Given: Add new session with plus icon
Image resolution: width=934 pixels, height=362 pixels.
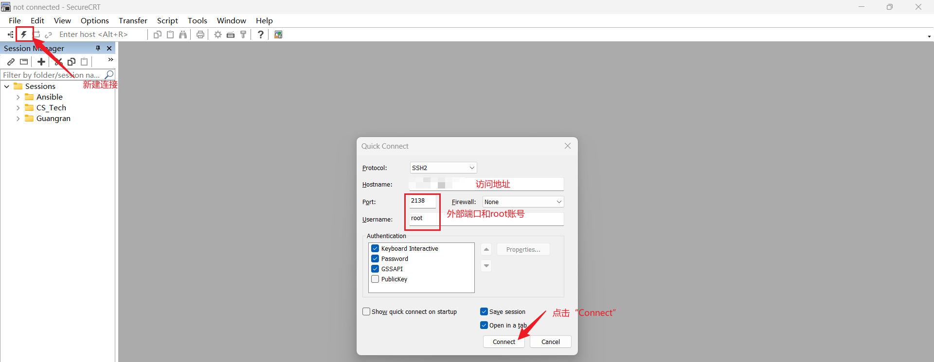Looking at the screenshot, I should pyautogui.click(x=41, y=62).
